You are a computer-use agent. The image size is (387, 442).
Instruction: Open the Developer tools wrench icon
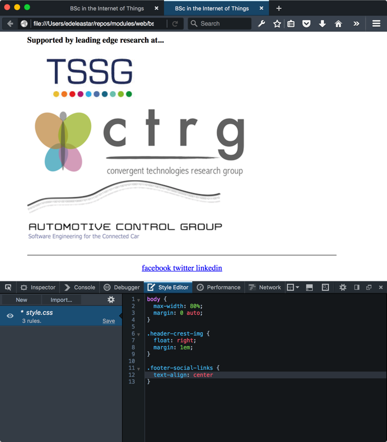261,24
